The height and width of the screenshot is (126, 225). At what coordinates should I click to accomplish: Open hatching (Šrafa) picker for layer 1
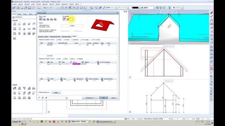click(49, 81)
